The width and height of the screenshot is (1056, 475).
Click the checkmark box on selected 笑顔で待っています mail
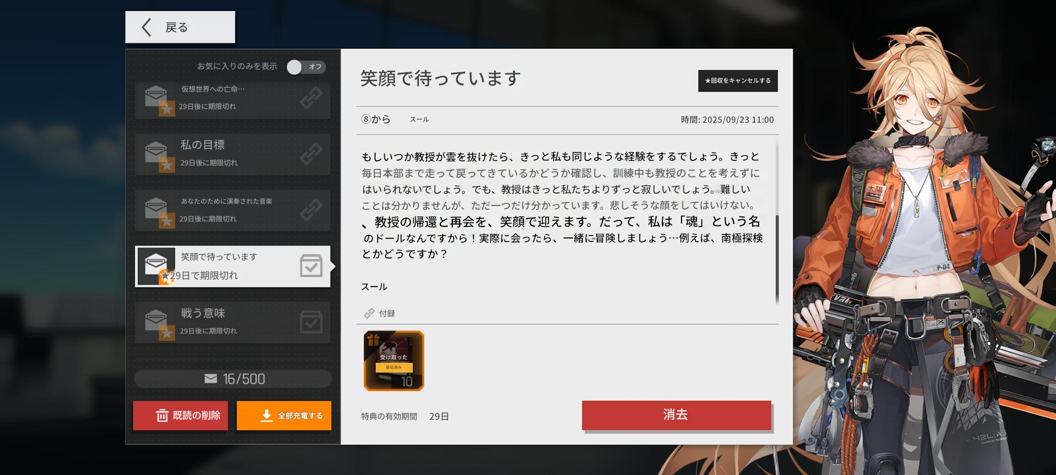coord(311,266)
